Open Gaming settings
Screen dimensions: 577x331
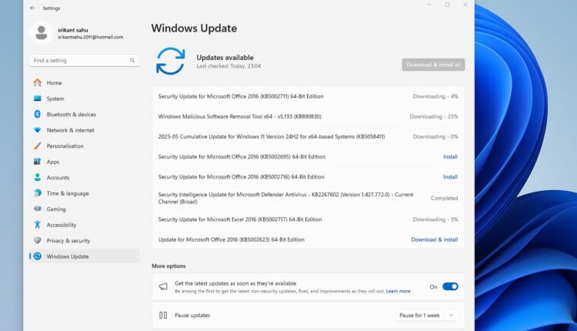point(85,209)
